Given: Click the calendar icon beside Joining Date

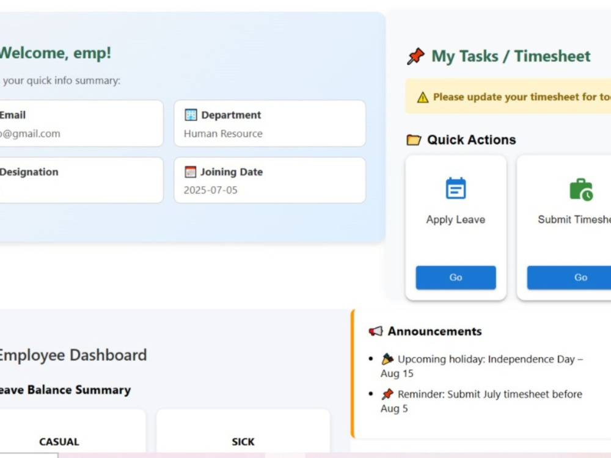Looking at the screenshot, I should tap(190, 172).
